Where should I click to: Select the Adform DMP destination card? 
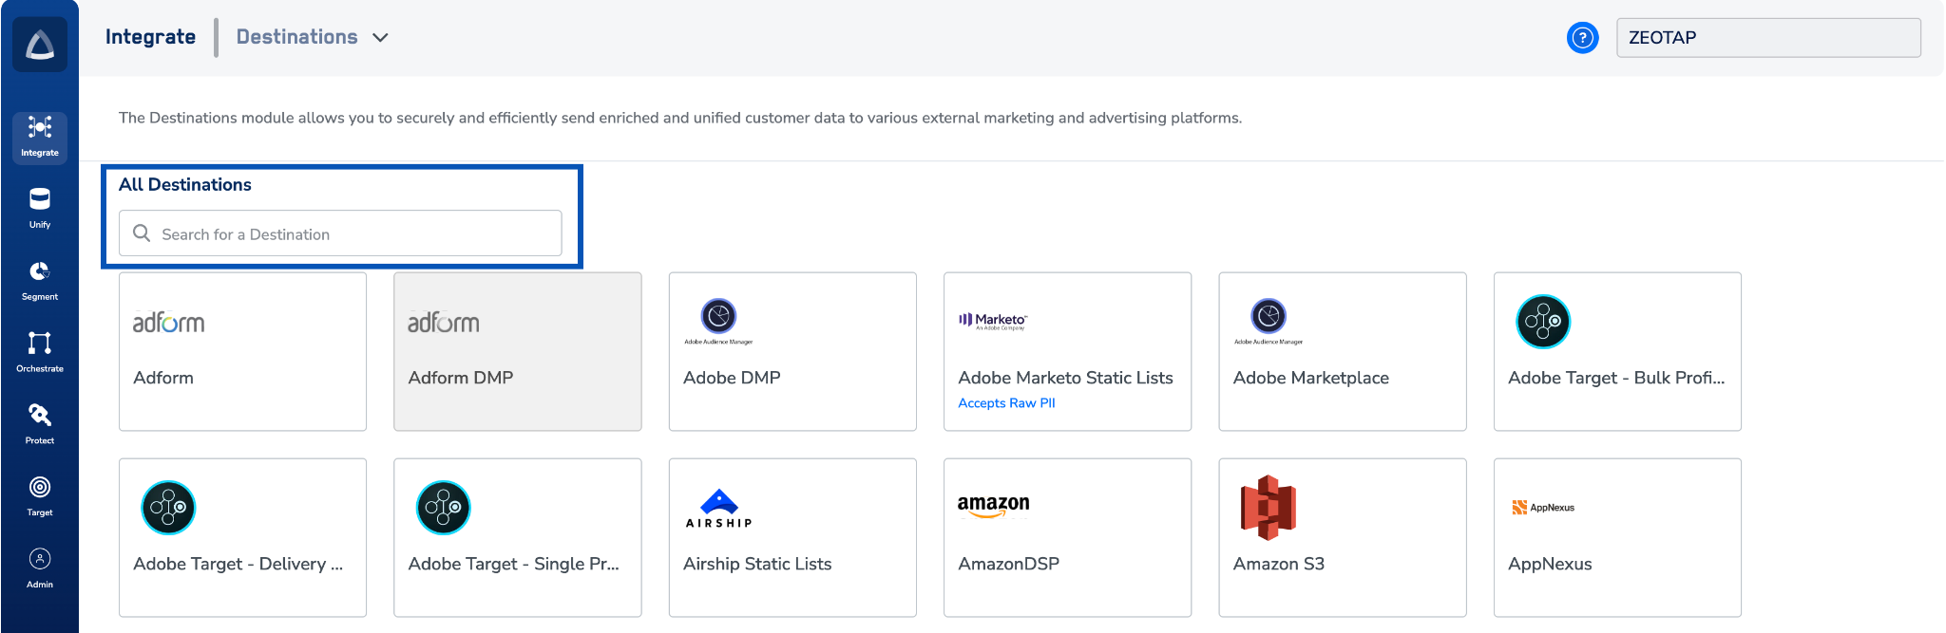(x=517, y=351)
